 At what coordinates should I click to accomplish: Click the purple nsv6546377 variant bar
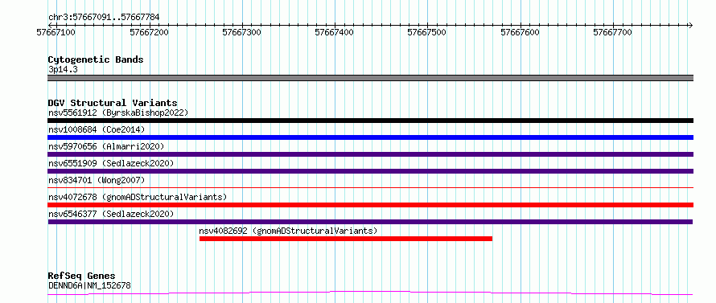pos(370,222)
